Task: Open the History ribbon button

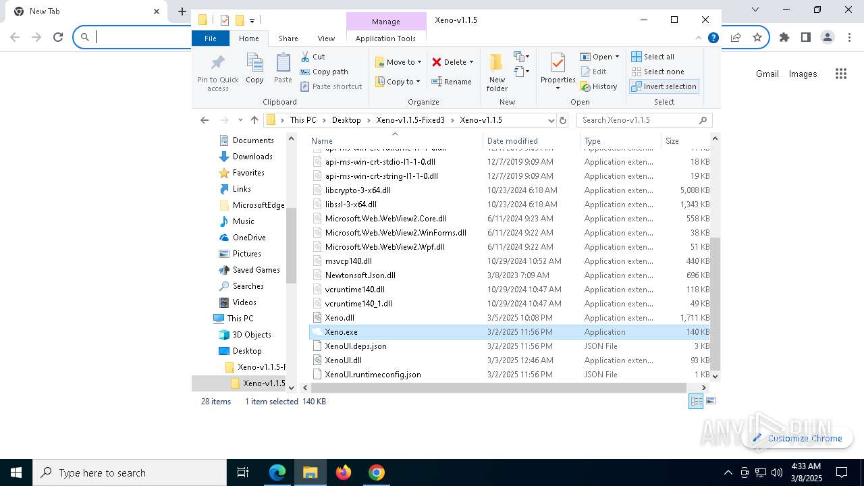Action: pyautogui.click(x=599, y=86)
